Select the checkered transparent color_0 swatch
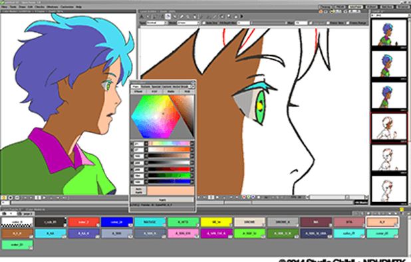The height and width of the screenshot is (262, 411). point(17,222)
